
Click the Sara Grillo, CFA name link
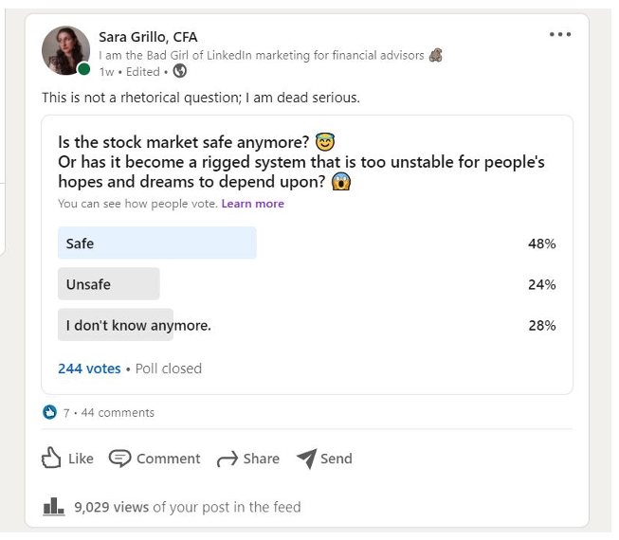(148, 37)
